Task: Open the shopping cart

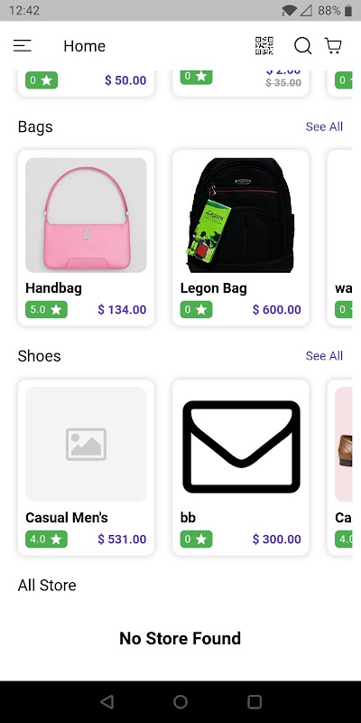Action: (x=333, y=46)
